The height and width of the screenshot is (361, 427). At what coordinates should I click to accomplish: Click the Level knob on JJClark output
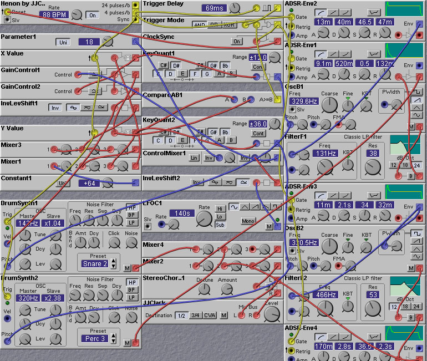[272, 314]
